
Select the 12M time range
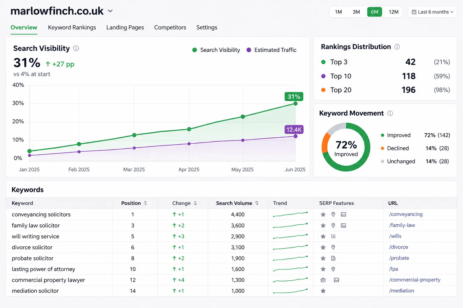pos(393,12)
